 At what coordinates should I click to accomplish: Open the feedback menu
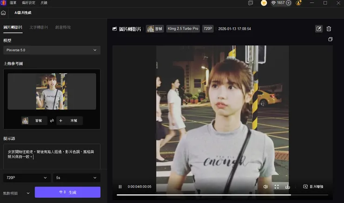pyautogui.click(x=44, y=3)
